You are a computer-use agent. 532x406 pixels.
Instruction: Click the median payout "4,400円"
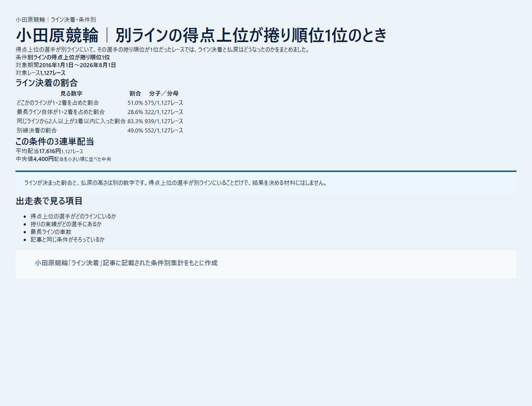(44, 159)
